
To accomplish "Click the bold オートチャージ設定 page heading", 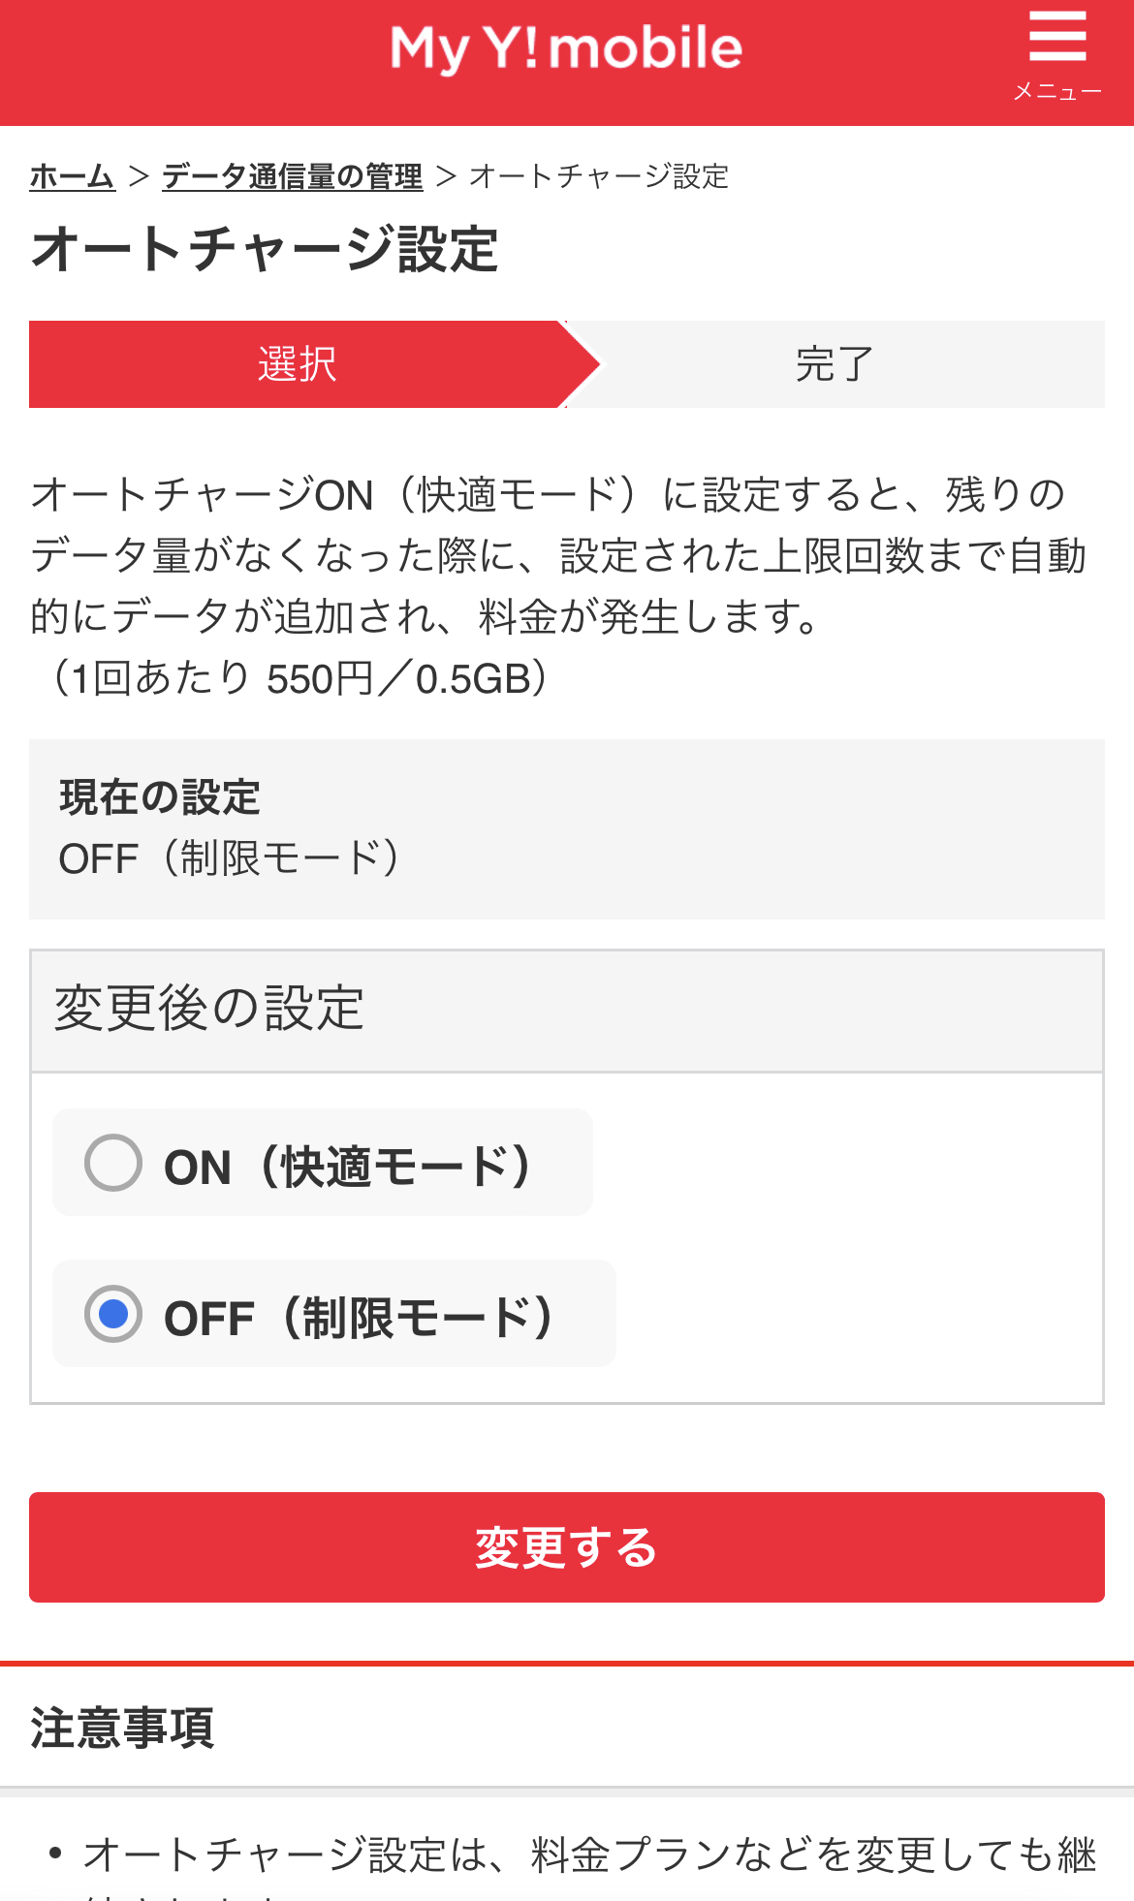I will [265, 249].
